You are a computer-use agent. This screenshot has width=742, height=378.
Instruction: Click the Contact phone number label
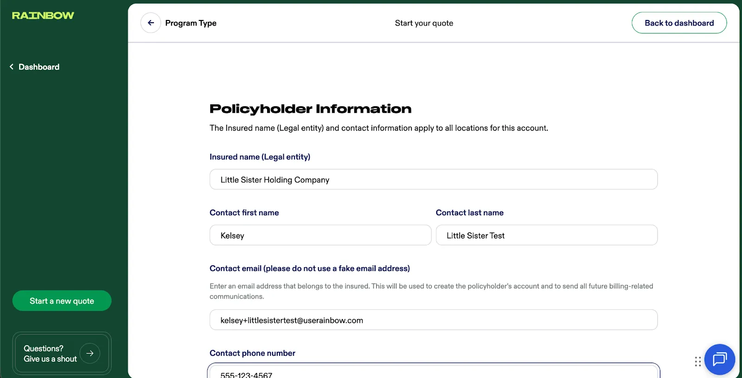[x=252, y=353]
